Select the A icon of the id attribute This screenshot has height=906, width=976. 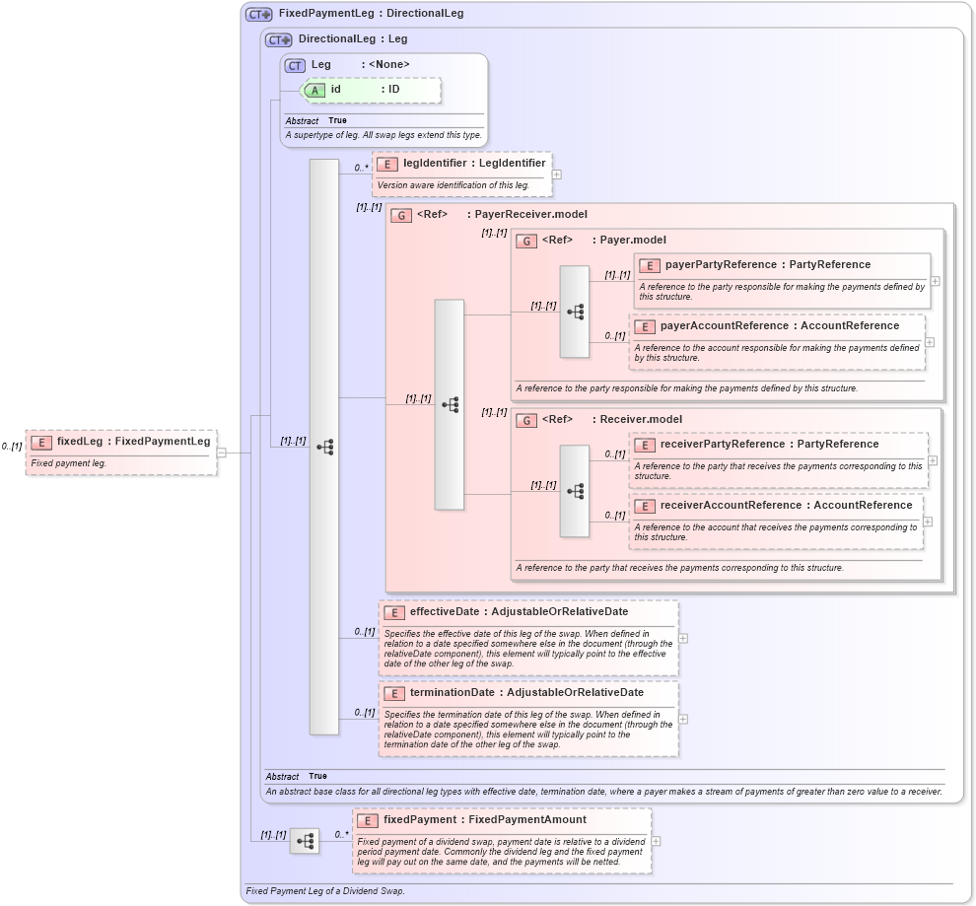coord(314,90)
